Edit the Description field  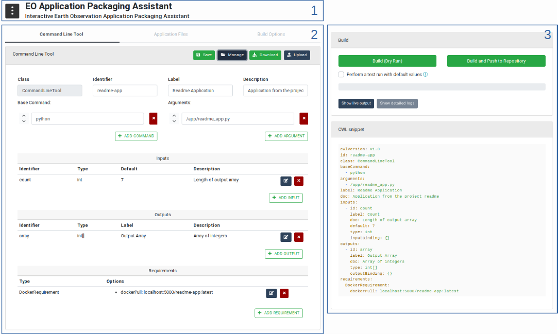(x=276, y=91)
